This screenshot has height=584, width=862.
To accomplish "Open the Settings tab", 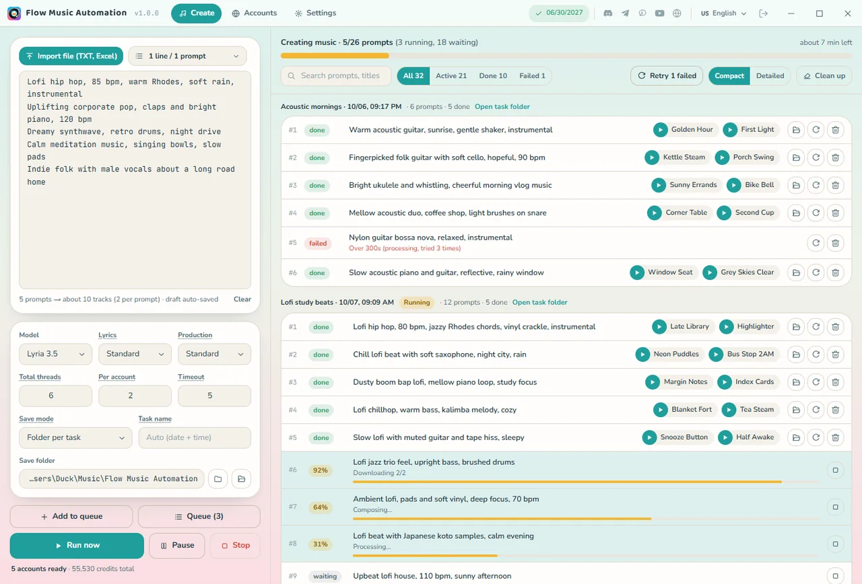I will point(315,13).
